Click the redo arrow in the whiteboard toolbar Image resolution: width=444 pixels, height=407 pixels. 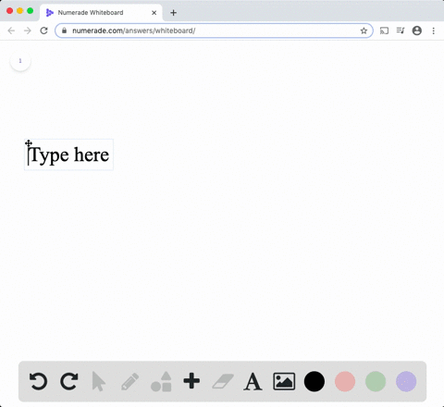tap(68, 381)
